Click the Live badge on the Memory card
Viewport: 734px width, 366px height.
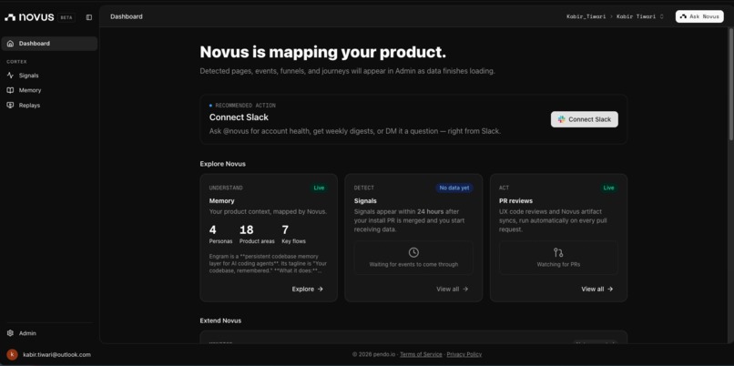click(319, 188)
